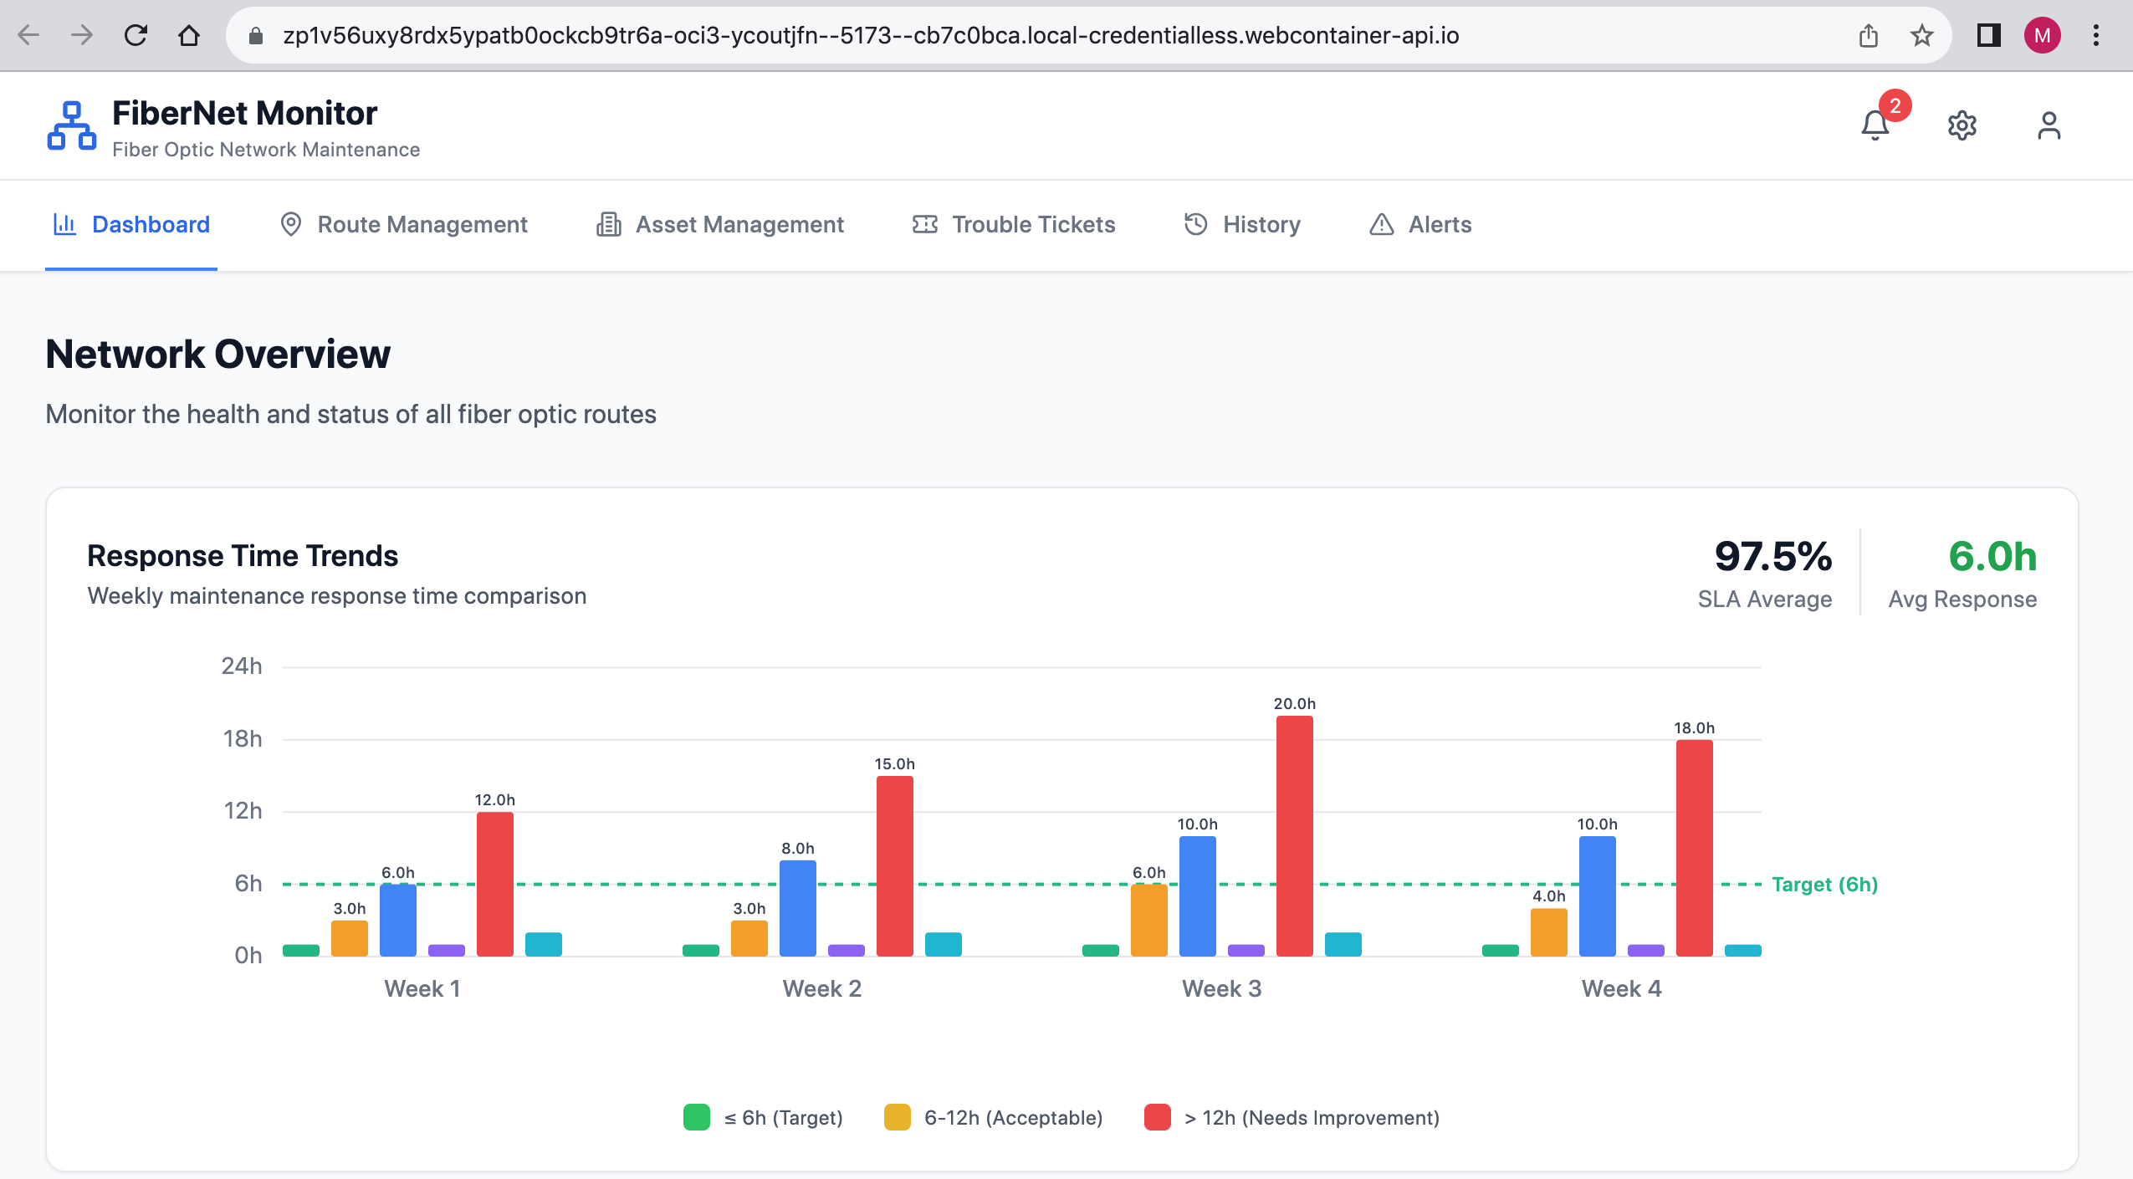The image size is (2133, 1179).
Task: Open settings gear in app header
Action: pyautogui.click(x=1962, y=126)
